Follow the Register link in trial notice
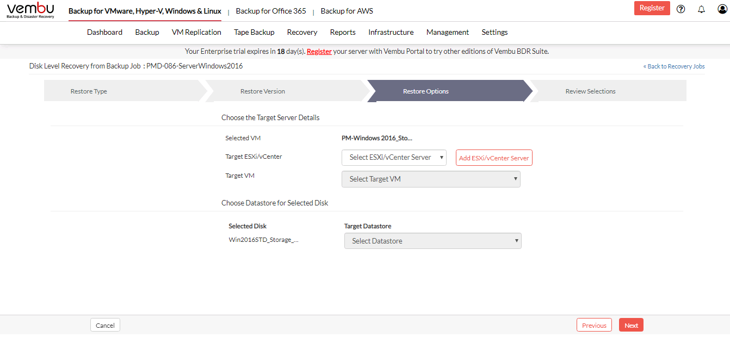The width and height of the screenshot is (730, 337). coord(319,52)
